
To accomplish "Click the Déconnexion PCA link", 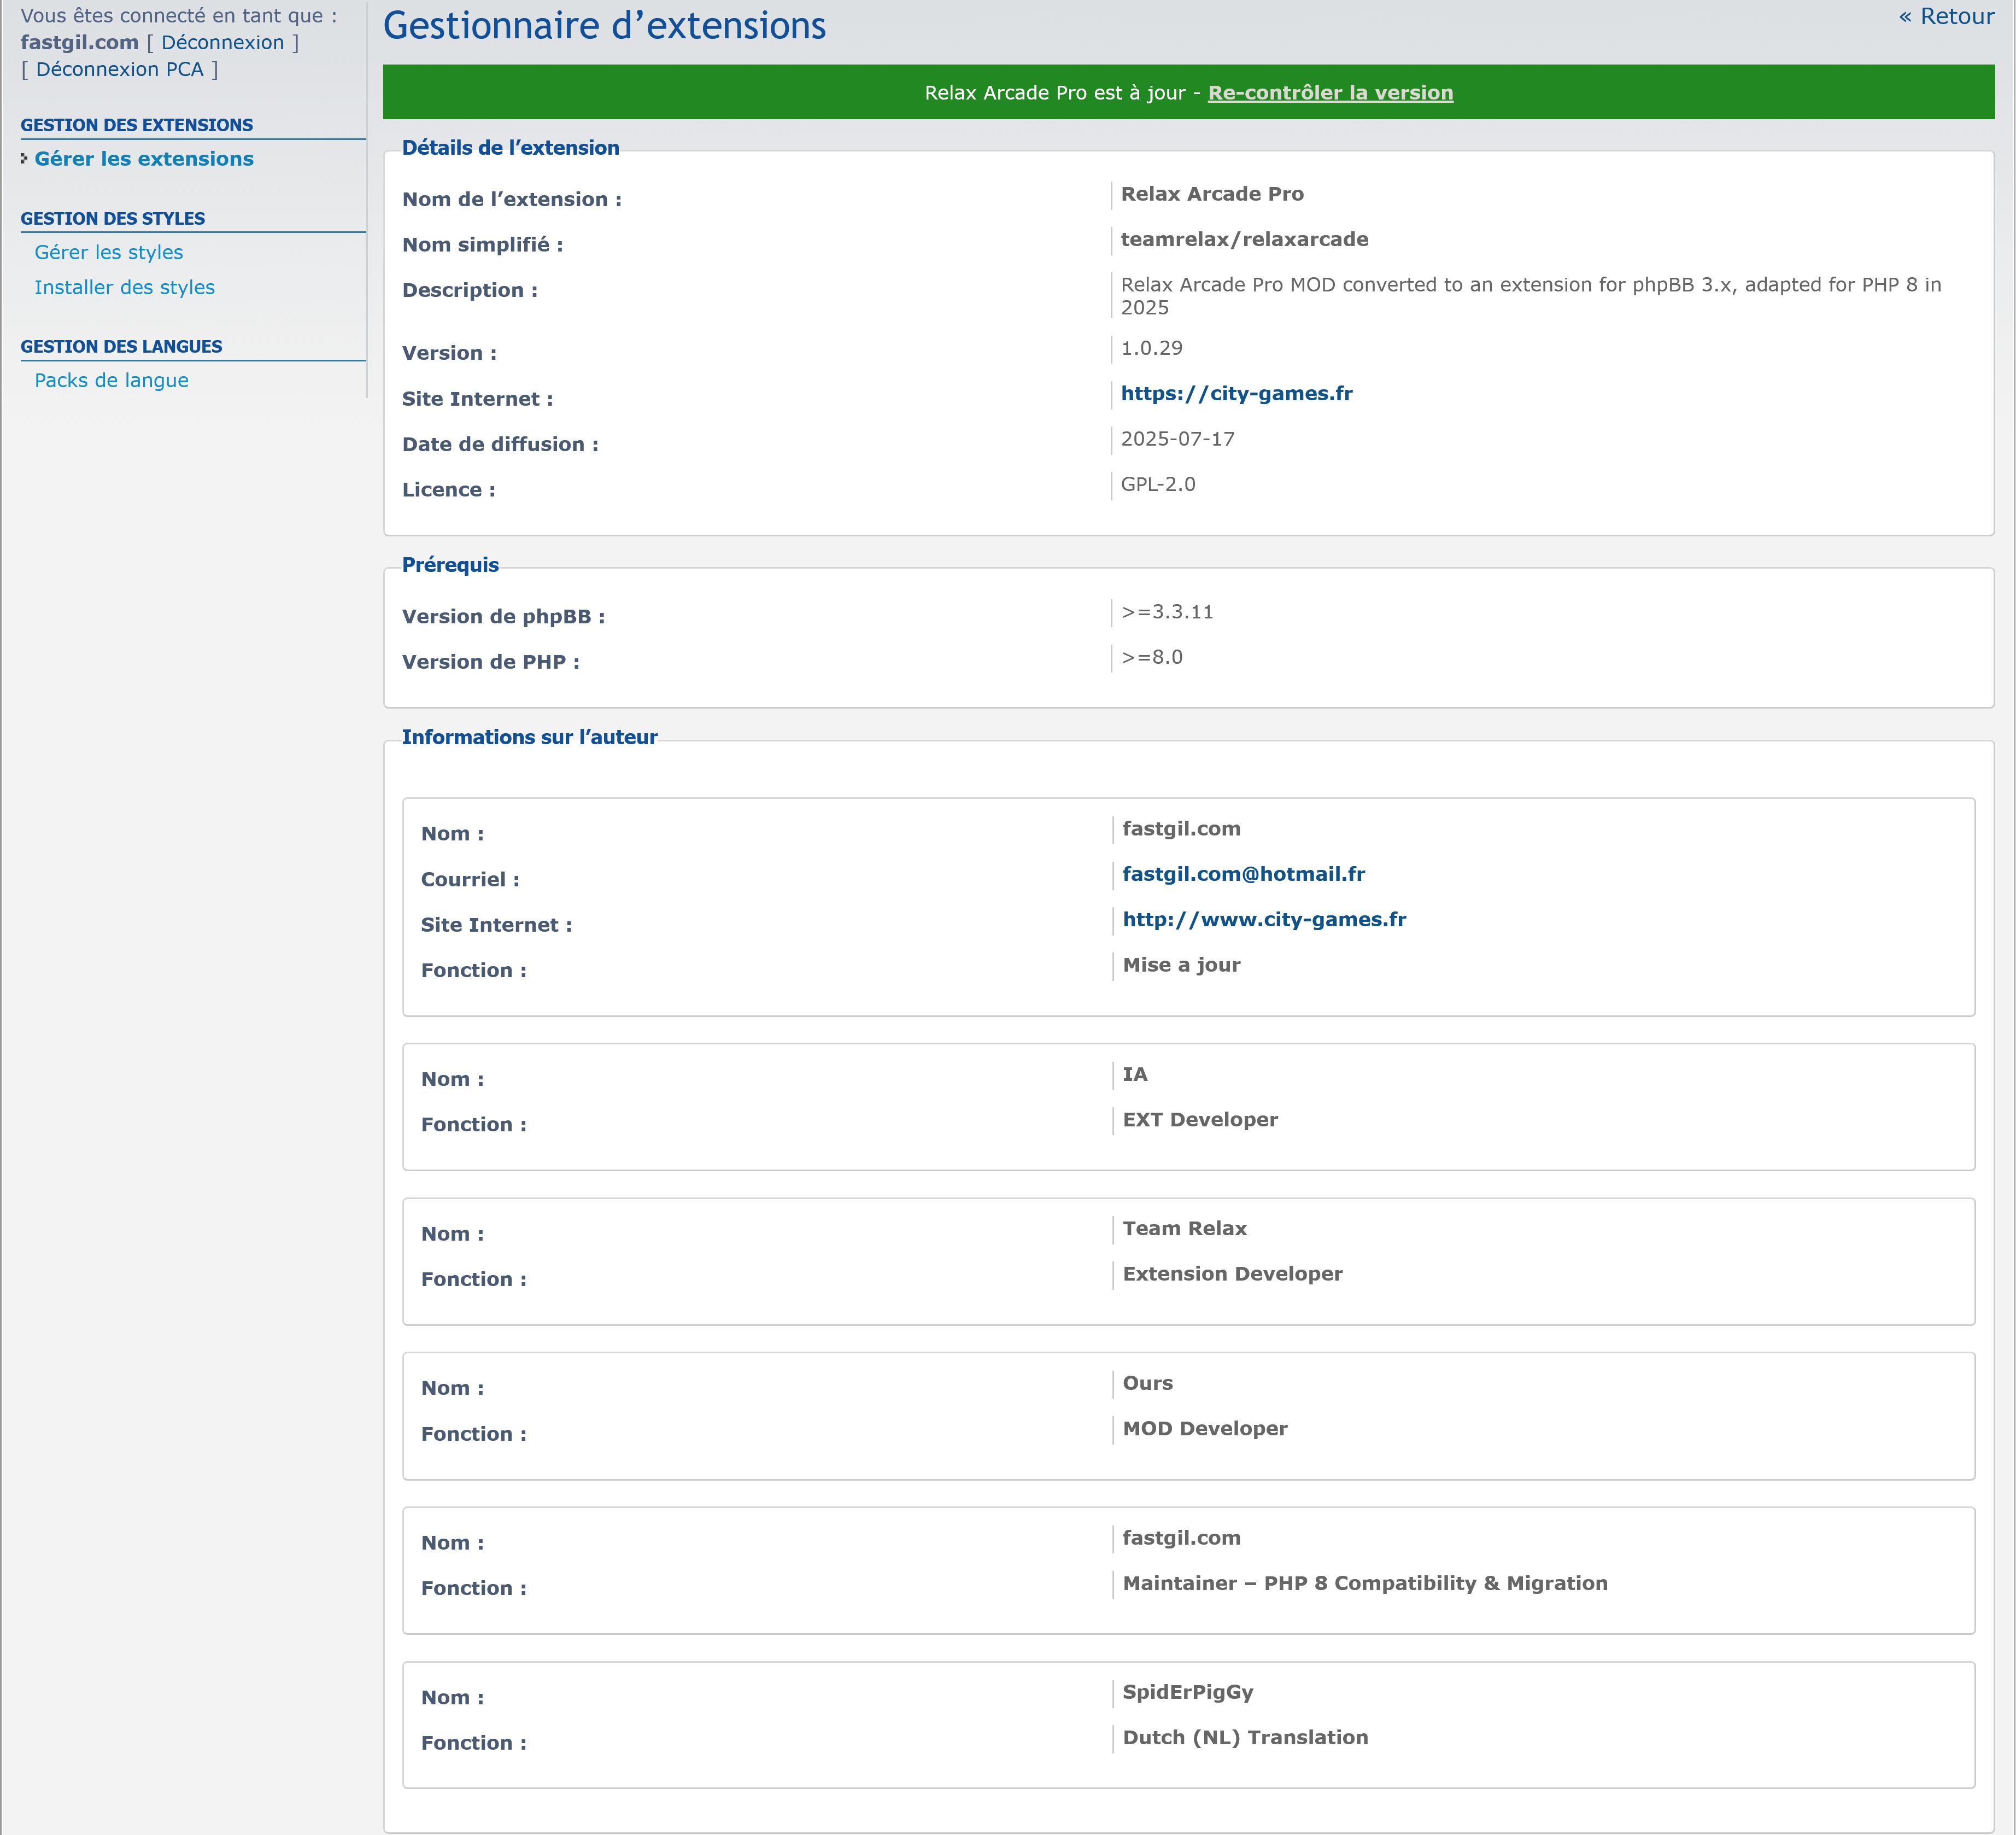I will coord(119,69).
